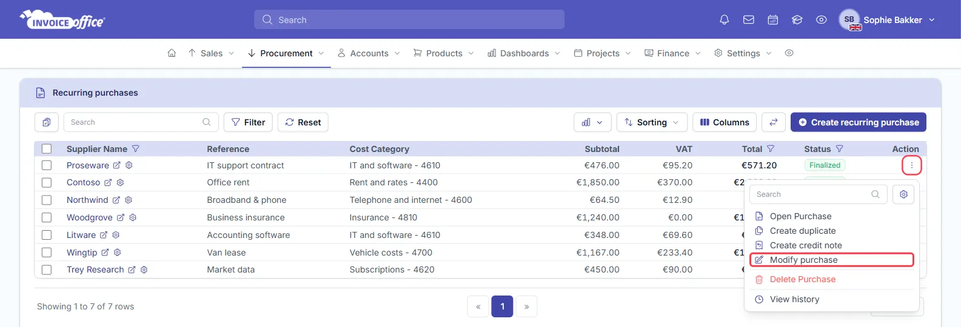Expand the Accounts menu
This screenshot has width=961, height=327.
click(x=369, y=53)
